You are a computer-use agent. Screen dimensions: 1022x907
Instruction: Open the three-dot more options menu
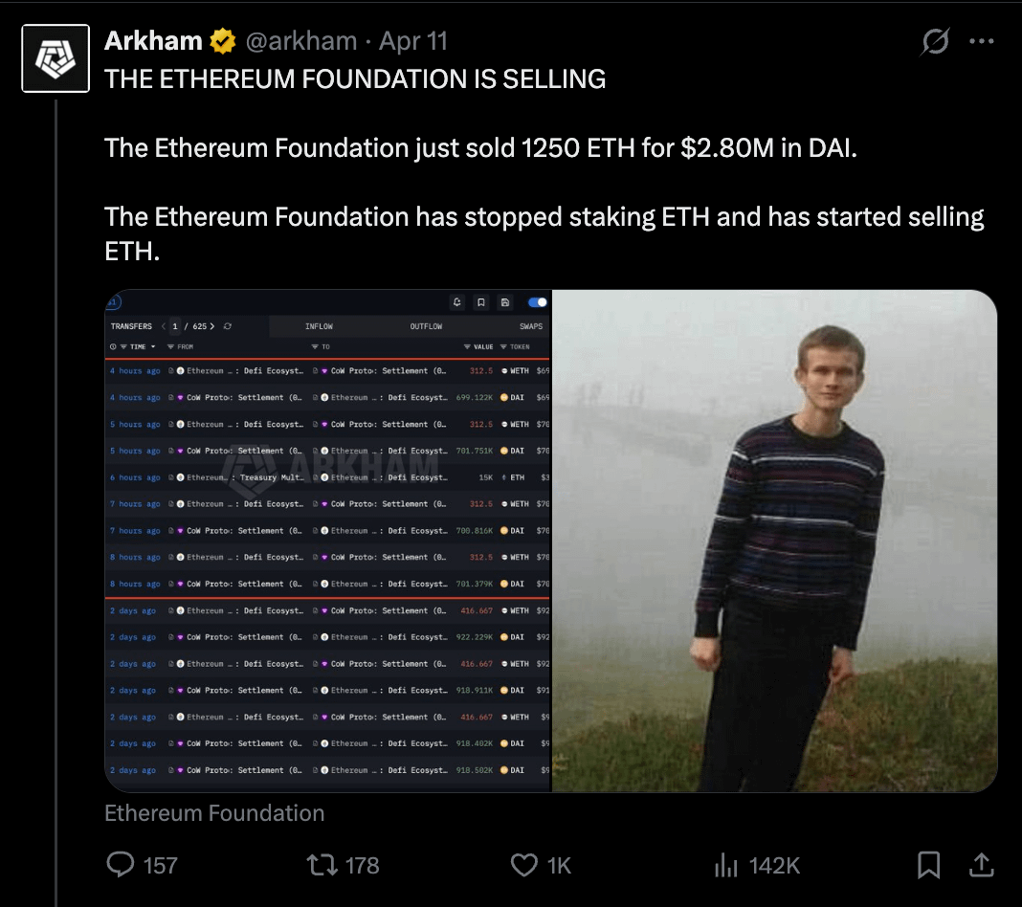982,42
